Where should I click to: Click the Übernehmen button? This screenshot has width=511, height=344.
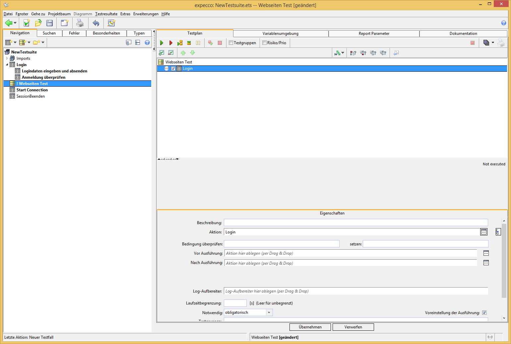point(310,327)
